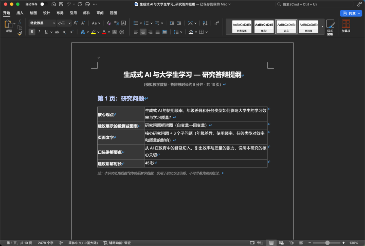Click the Share (共享) button
Screen dimensions: 365x246
pyautogui.click(x=351, y=13)
